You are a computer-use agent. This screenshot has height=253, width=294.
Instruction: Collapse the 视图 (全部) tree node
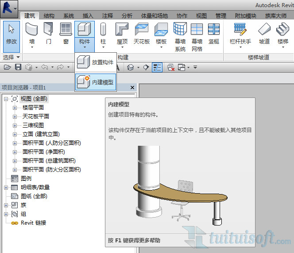point(6,99)
